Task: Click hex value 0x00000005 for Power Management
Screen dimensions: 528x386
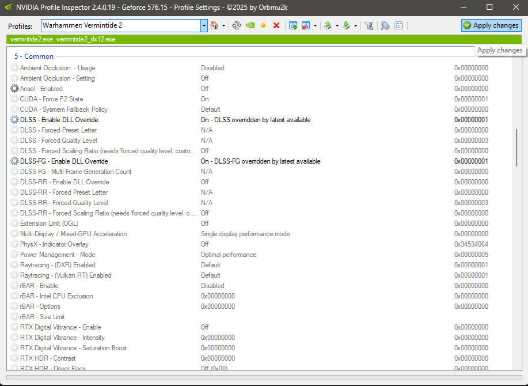Action: pos(471,255)
